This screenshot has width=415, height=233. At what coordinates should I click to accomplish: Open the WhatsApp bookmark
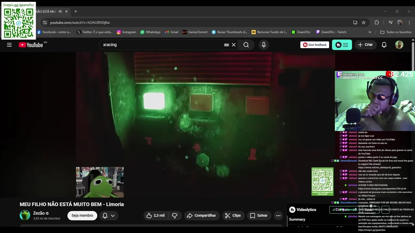(150, 32)
